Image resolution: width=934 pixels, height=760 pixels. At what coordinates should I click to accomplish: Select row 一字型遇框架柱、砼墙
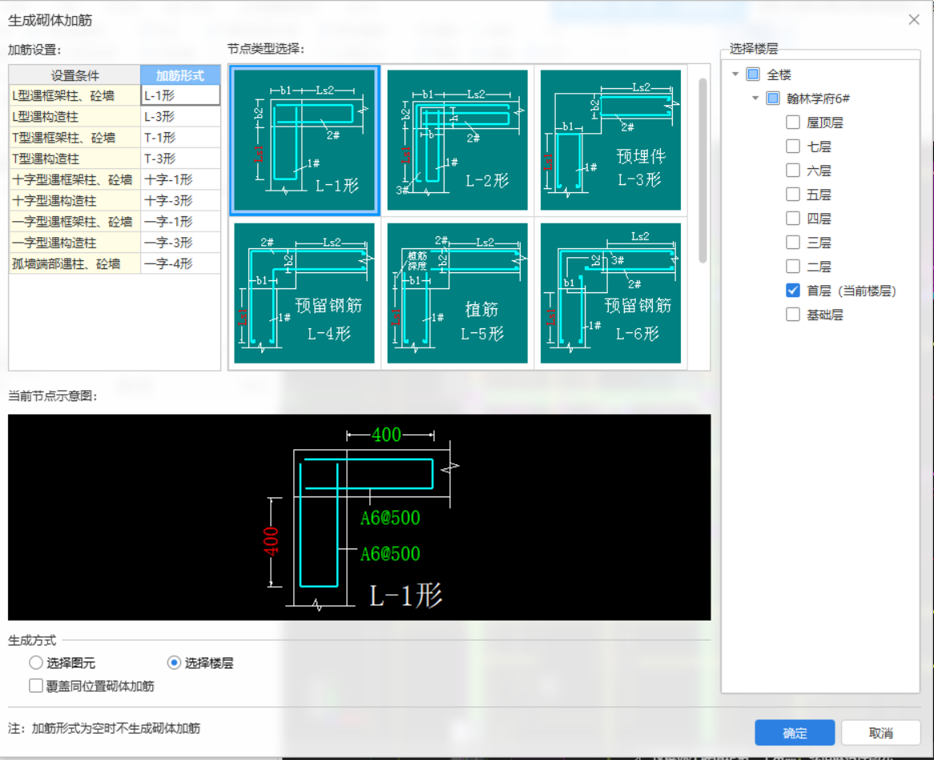(x=74, y=222)
